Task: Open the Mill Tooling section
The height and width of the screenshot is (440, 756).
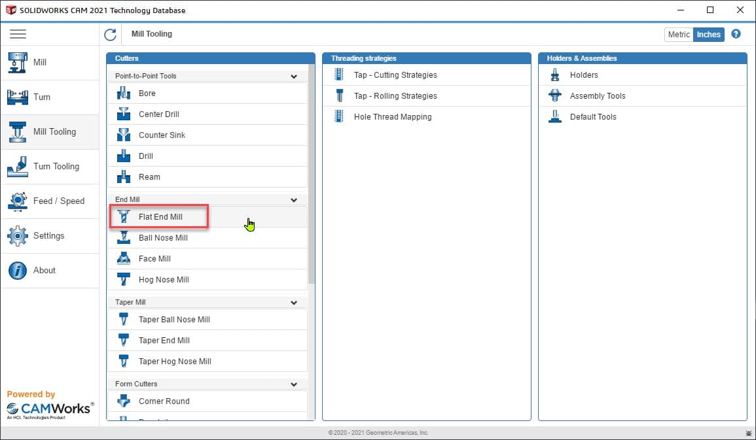Action: pyautogui.click(x=50, y=132)
